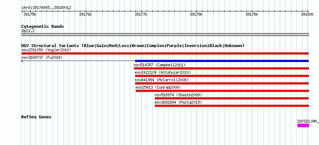Open the nsv3169737 (Fu2018) variant label
Viewport: 319px width, 145px height.
click(42, 57)
